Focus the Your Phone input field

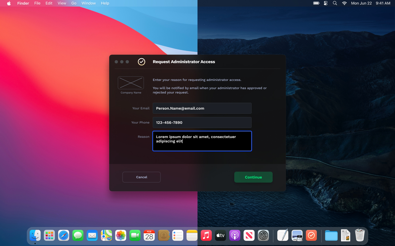pyautogui.click(x=202, y=122)
